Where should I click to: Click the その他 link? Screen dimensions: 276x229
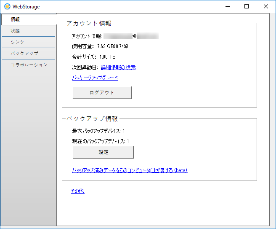[77, 191]
